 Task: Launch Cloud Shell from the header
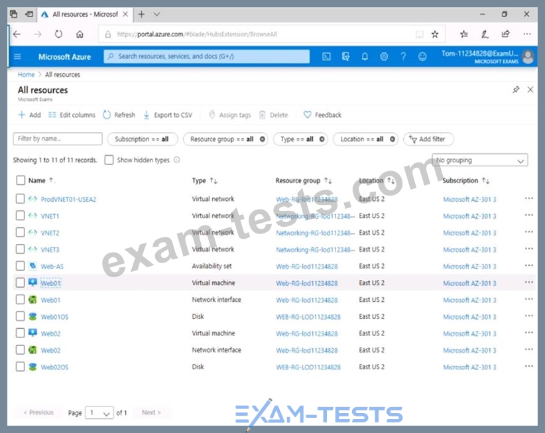[326, 56]
